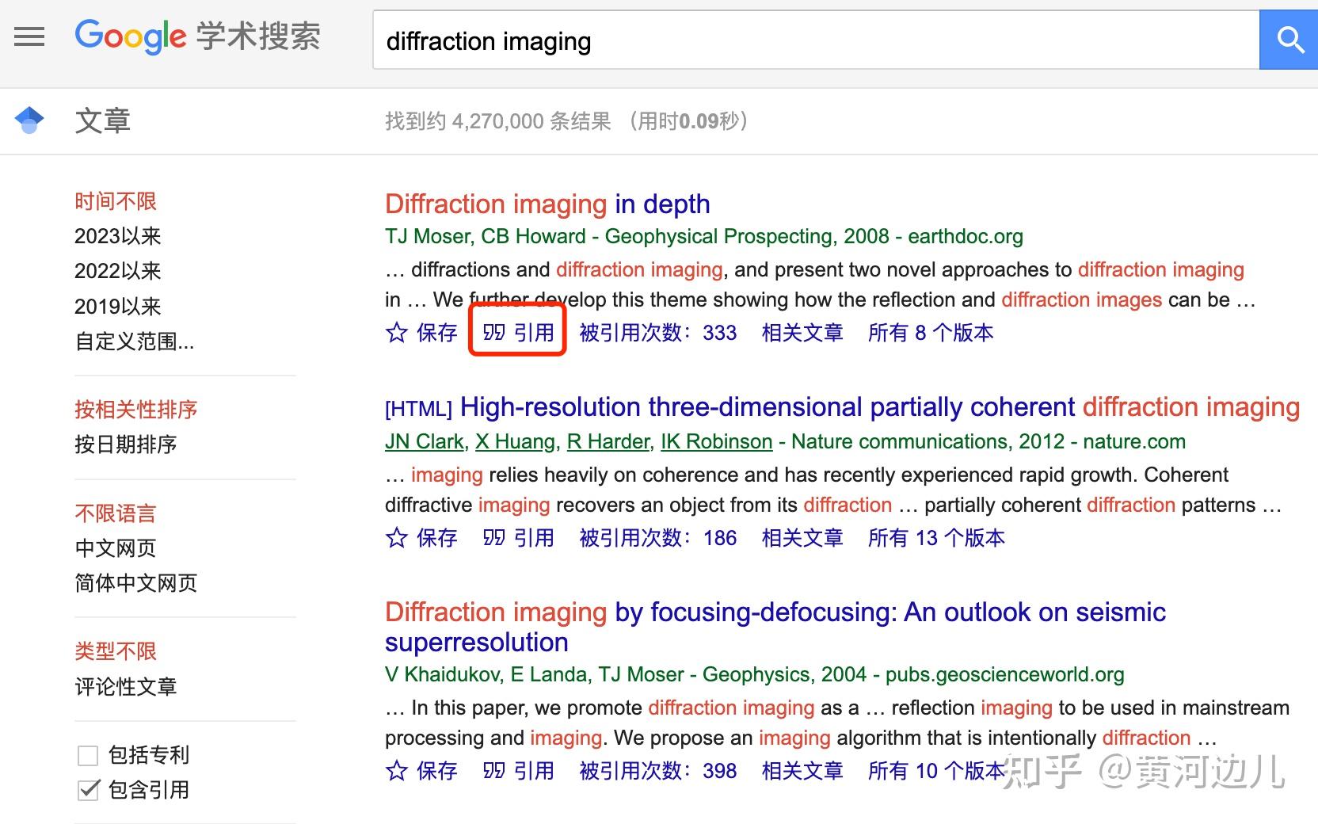Open author R Harder profile
The width and height of the screenshot is (1318, 824).
(x=608, y=441)
